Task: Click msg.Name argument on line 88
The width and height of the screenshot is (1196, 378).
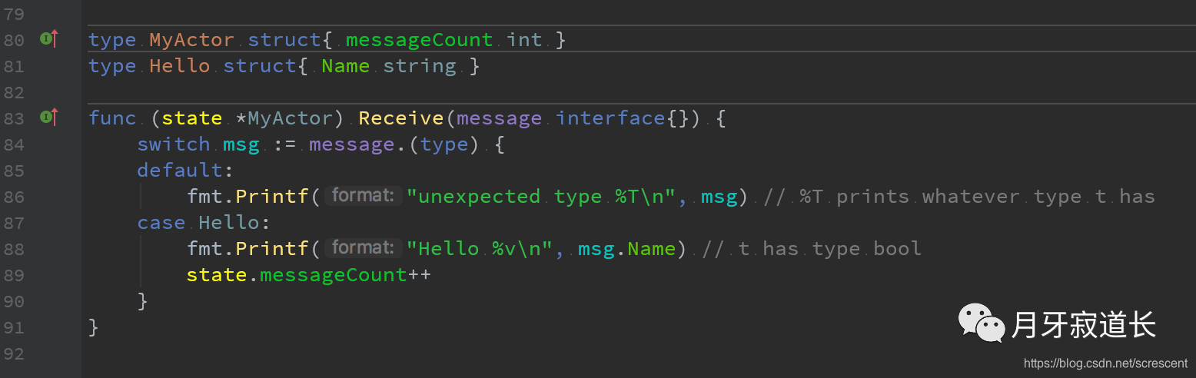Action: pos(626,249)
